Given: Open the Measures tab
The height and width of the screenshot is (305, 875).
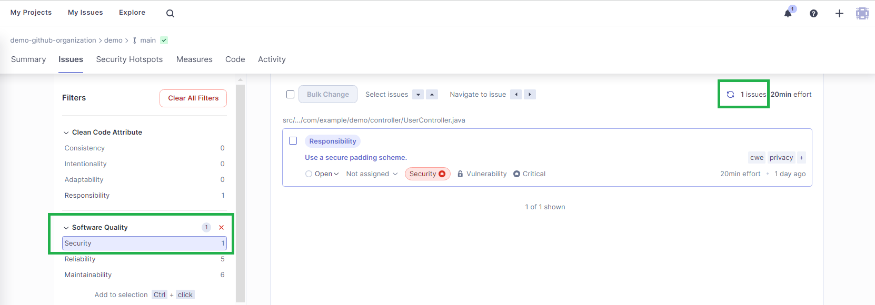Looking at the screenshot, I should tap(194, 59).
